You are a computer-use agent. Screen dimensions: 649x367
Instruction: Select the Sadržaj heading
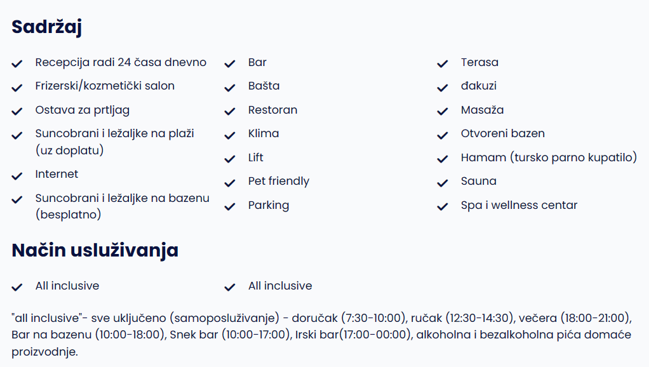[x=47, y=27]
